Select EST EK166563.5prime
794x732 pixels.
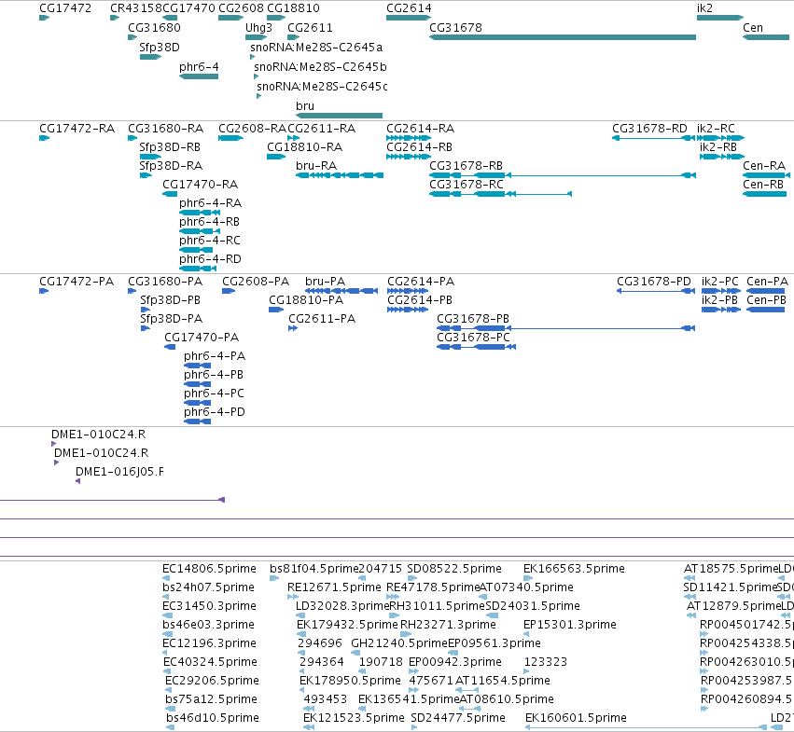(574, 569)
